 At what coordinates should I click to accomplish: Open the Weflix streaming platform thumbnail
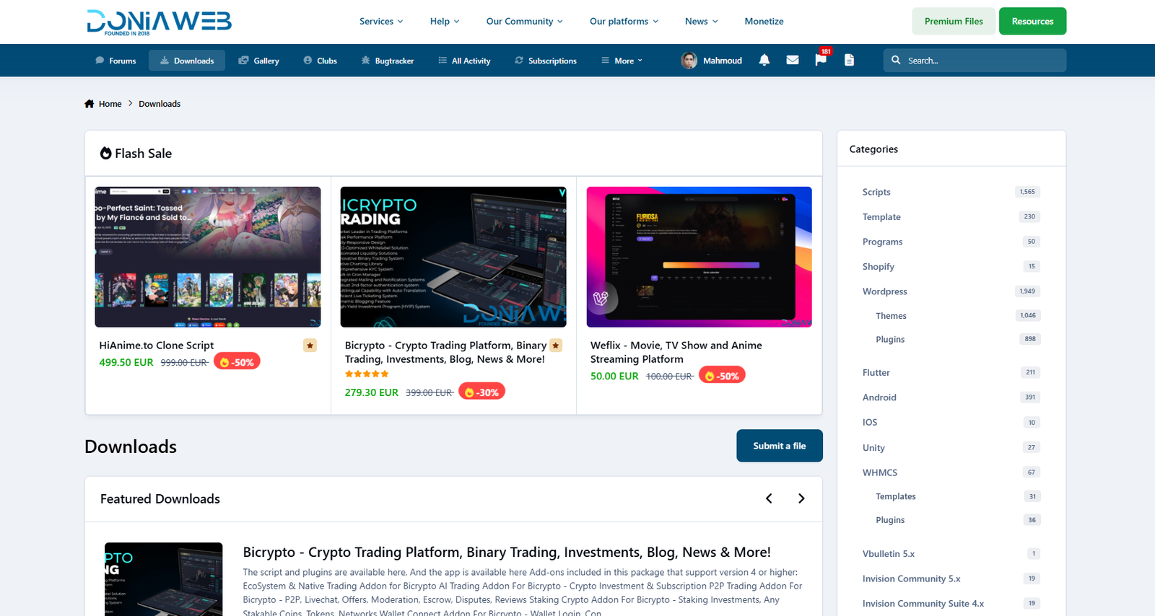click(x=699, y=257)
